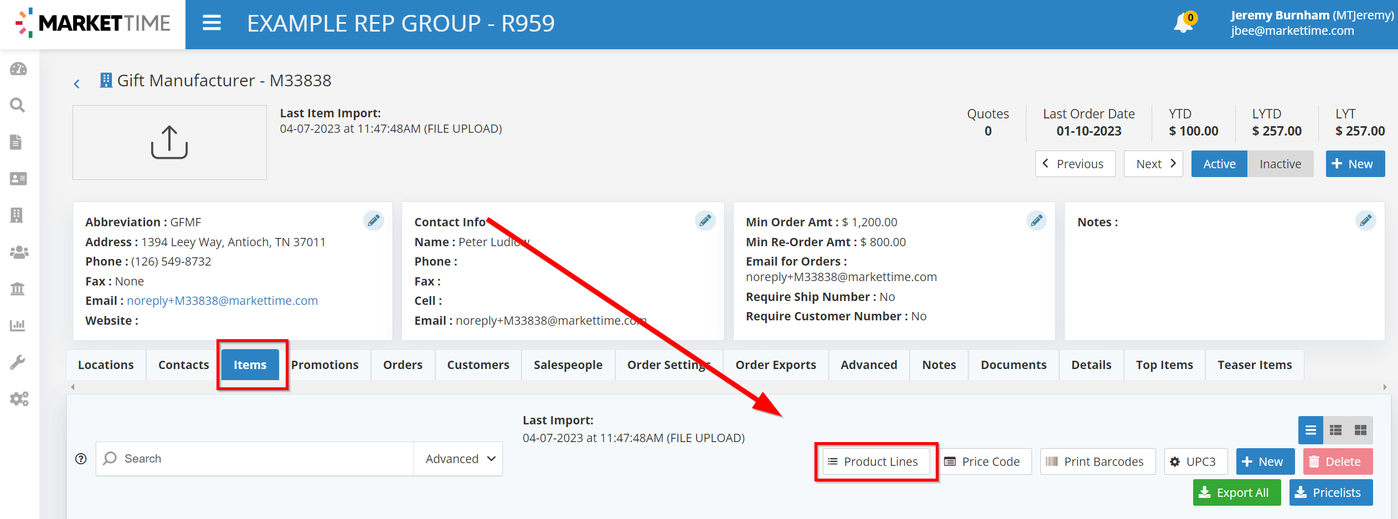Add New item

click(1265, 461)
